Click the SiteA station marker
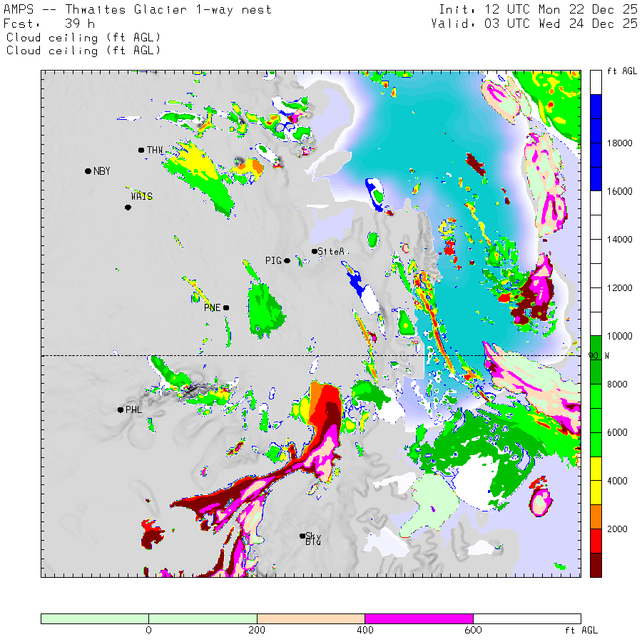Screen dimensions: 642x642 tap(315, 251)
